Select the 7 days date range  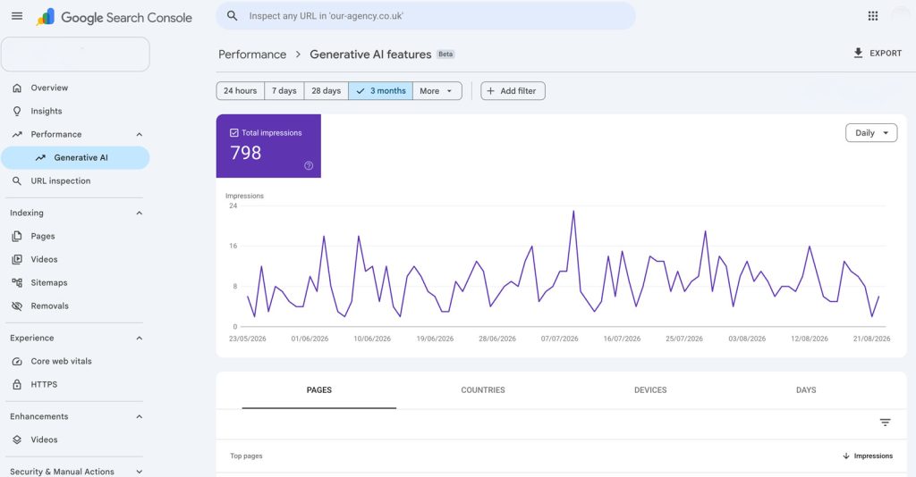pyautogui.click(x=284, y=91)
